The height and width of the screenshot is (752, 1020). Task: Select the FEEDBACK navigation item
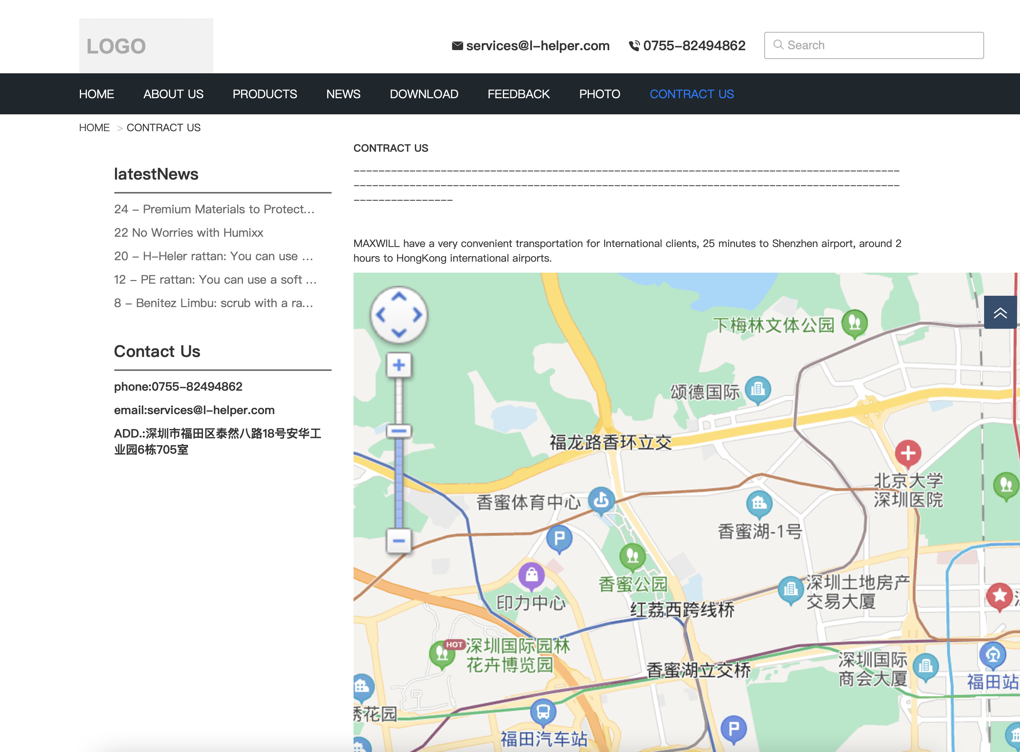pos(518,94)
